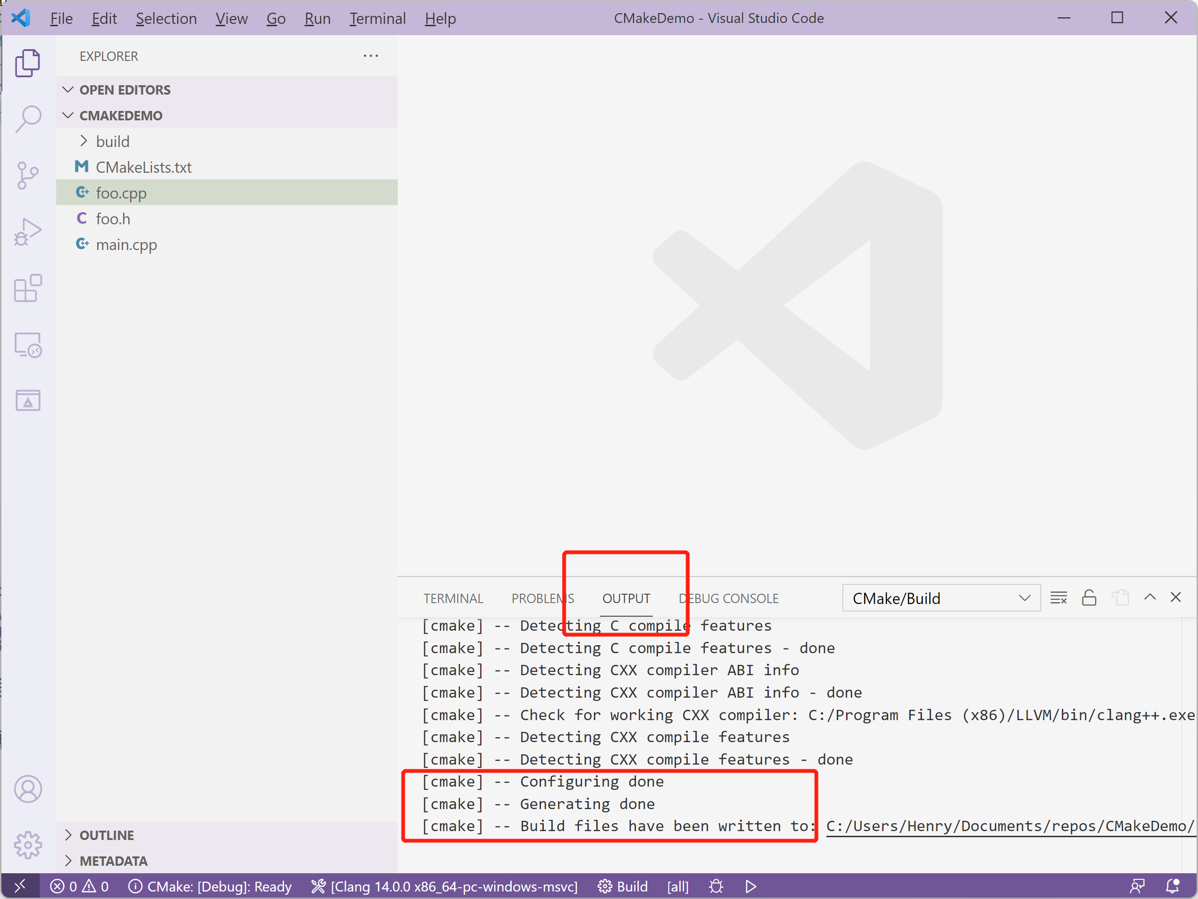Viewport: 1198px width, 899px height.
Task: Open the CMake sidebar view icon
Action: pos(28,401)
